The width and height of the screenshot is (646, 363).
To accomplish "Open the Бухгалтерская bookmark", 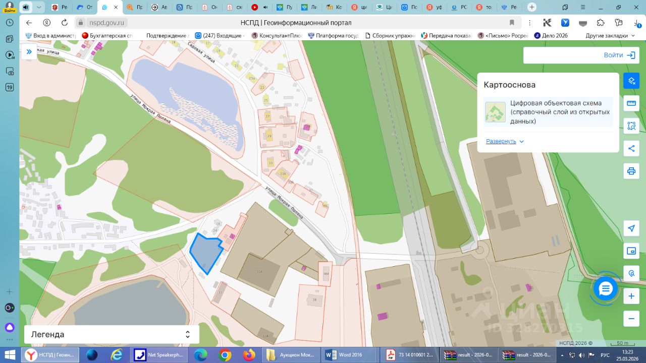I will 107,36.
